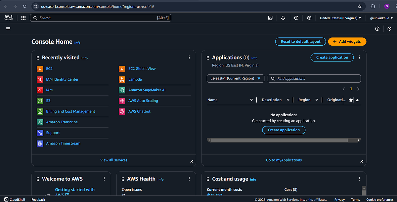Open the help question mark icon
This screenshot has height=202, width=397.
click(296, 18)
